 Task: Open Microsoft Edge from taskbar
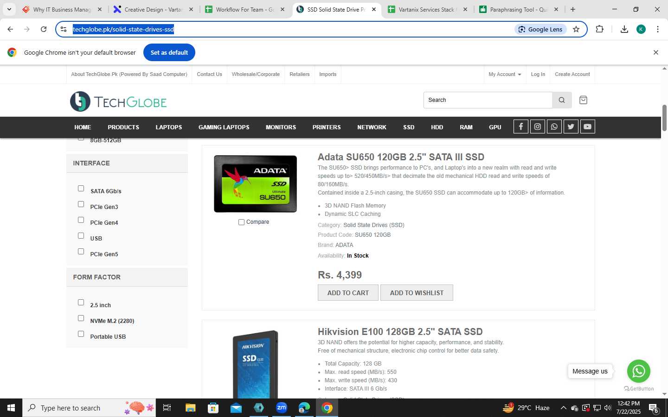coord(304,408)
